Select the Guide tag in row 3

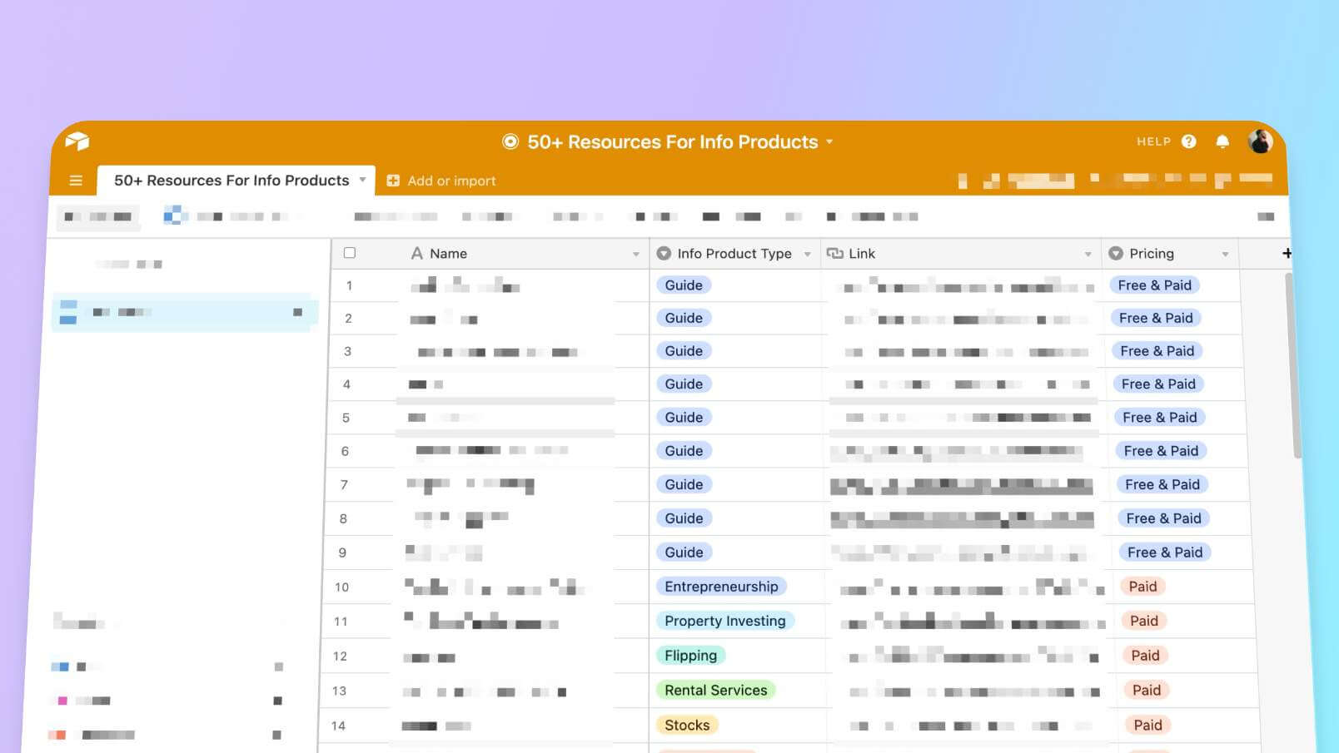[x=684, y=351]
